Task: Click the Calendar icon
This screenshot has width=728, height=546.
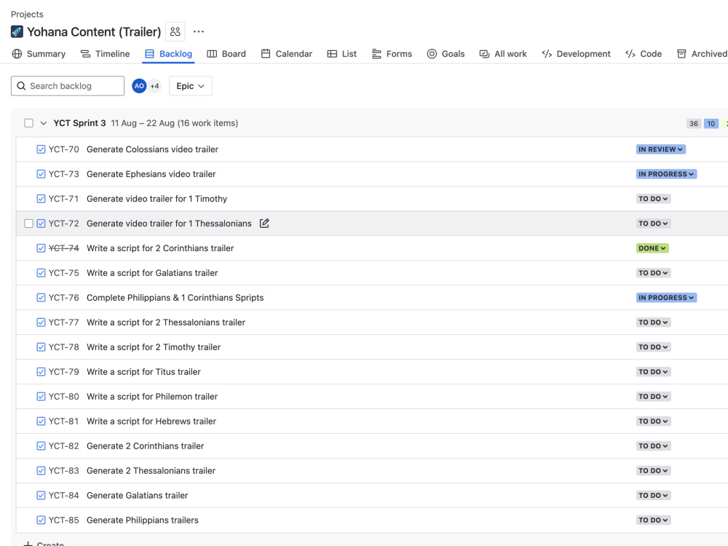Action: [266, 54]
